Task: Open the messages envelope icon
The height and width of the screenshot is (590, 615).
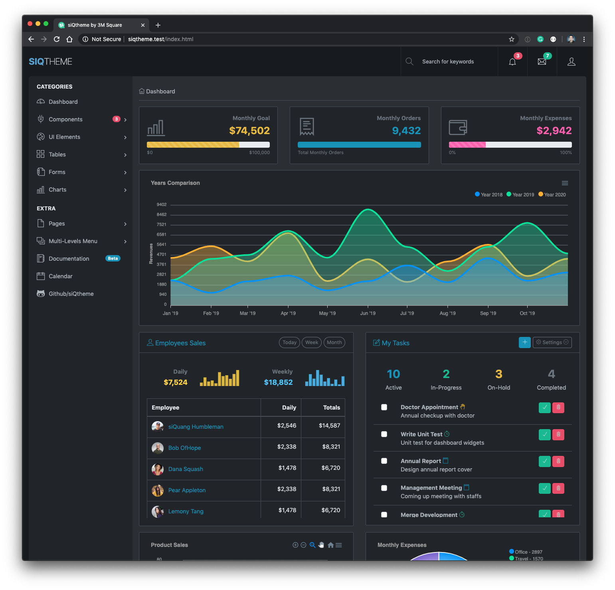Action: [542, 61]
